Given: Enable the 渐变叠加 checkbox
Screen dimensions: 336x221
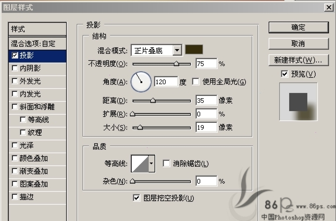Looking at the screenshot, I should 15,171.
